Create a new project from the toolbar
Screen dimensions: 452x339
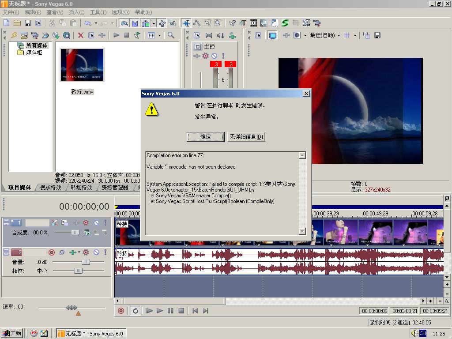[x=6, y=23]
